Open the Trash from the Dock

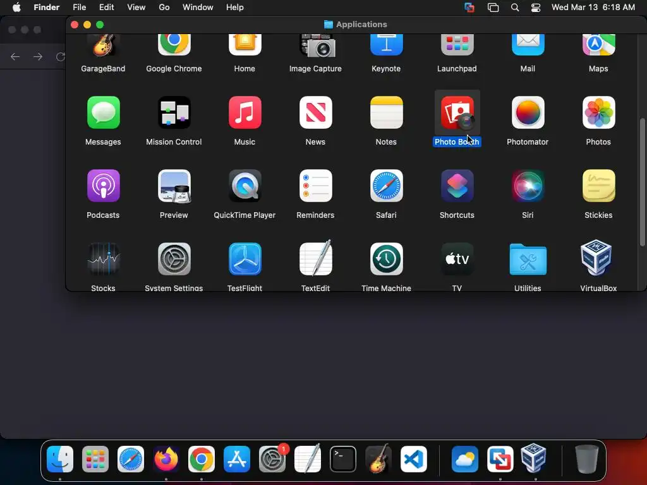click(x=587, y=459)
